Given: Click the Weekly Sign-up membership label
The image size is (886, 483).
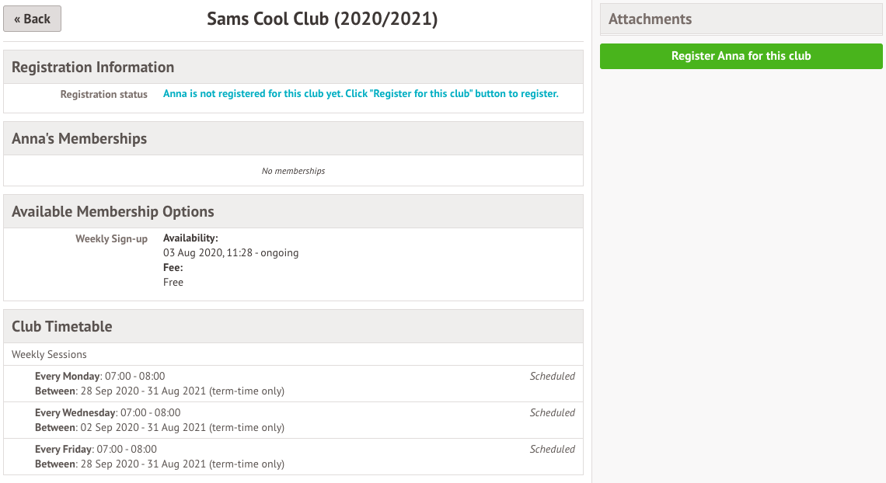Looking at the screenshot, I should click(111, 239).
